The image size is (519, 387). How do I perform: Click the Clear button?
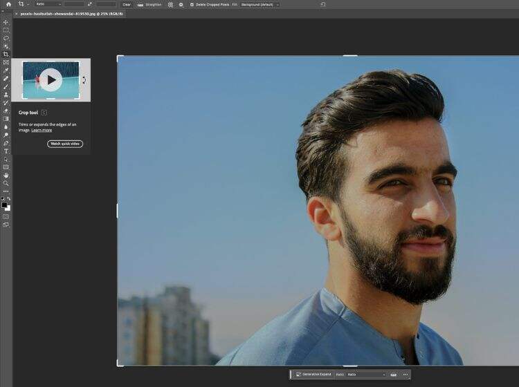tap(127, 4)
